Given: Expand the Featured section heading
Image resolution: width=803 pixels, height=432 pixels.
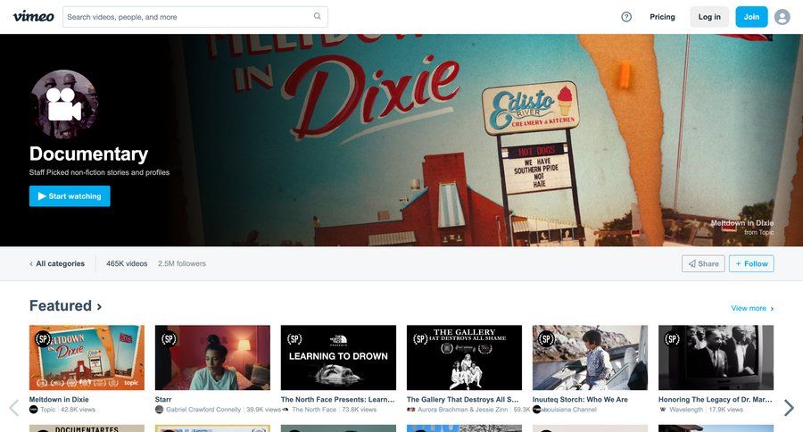Looking at the screenshot, I should point(65,306).
